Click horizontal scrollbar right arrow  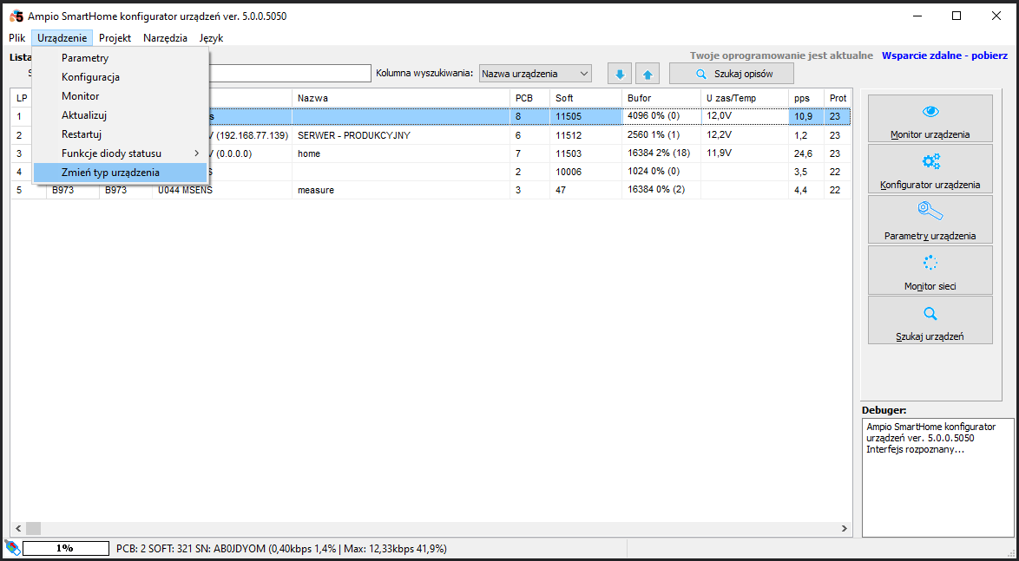click(x=845, y=529)
